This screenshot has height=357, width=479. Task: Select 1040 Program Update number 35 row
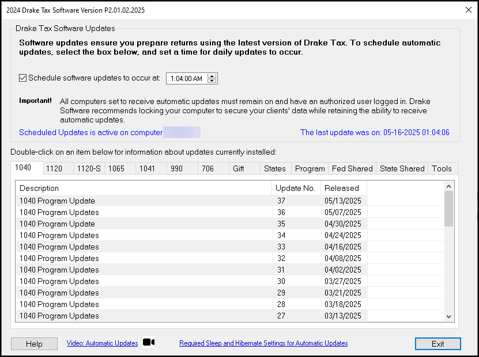[230, 224]
